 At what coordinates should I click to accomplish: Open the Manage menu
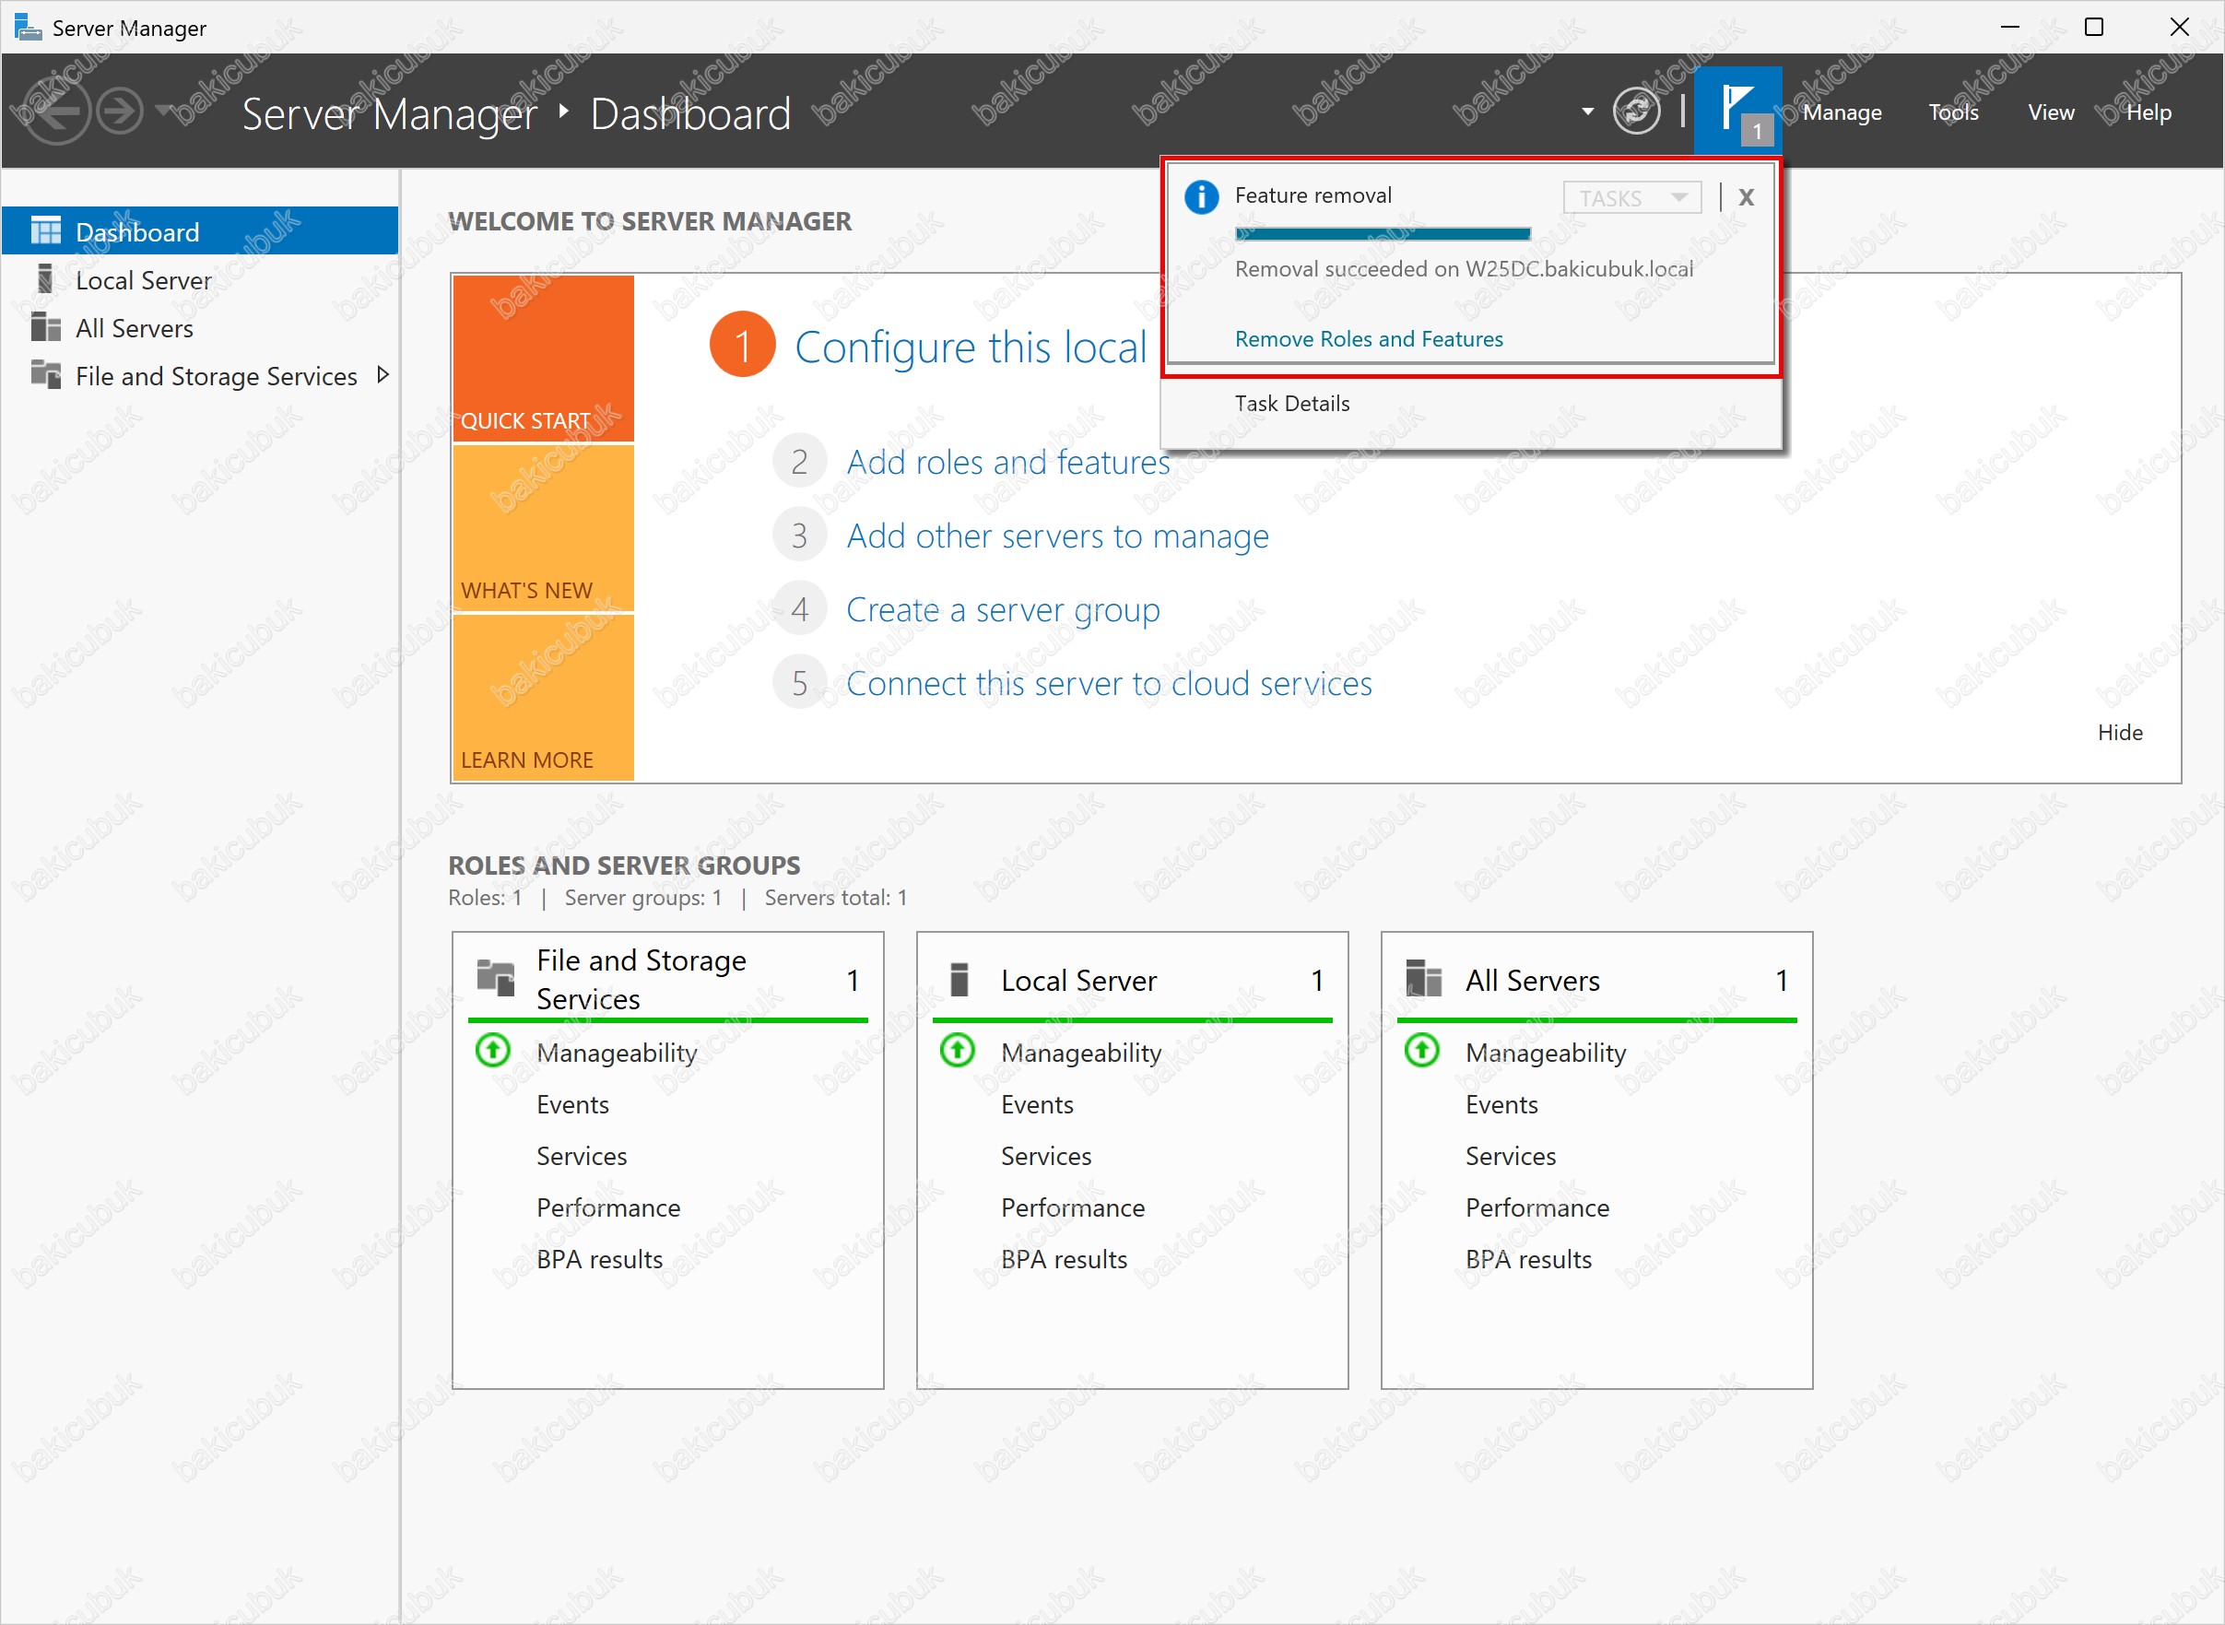[x=1842, y=112]
